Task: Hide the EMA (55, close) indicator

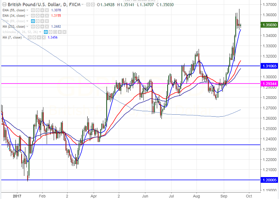Action: (33, 10)
